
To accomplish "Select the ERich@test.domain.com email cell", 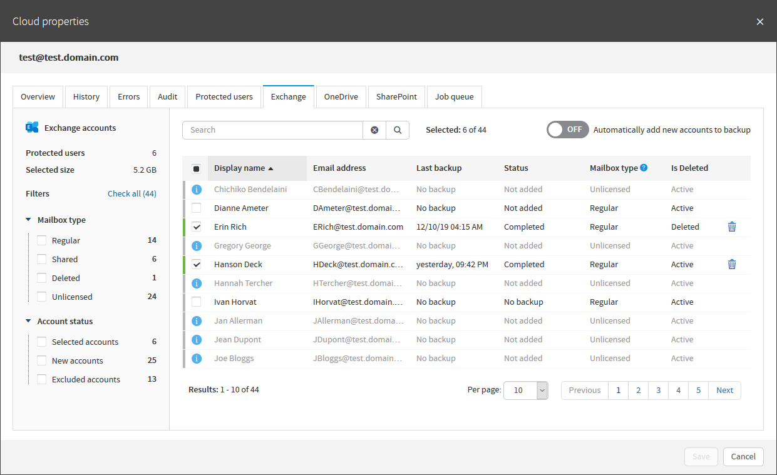I will 358,227.
